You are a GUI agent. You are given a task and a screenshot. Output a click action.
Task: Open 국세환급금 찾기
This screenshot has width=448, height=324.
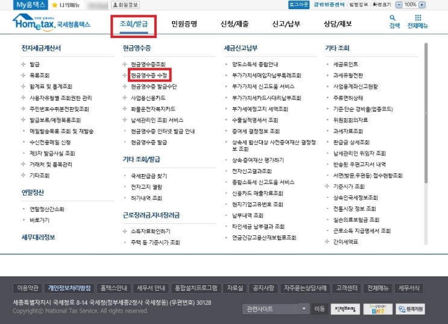pos(149,176)
